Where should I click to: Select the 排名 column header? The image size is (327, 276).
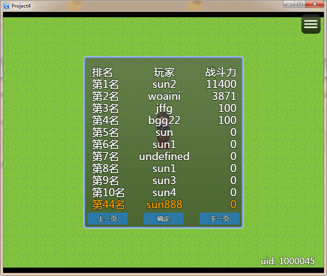click(102, 72)
